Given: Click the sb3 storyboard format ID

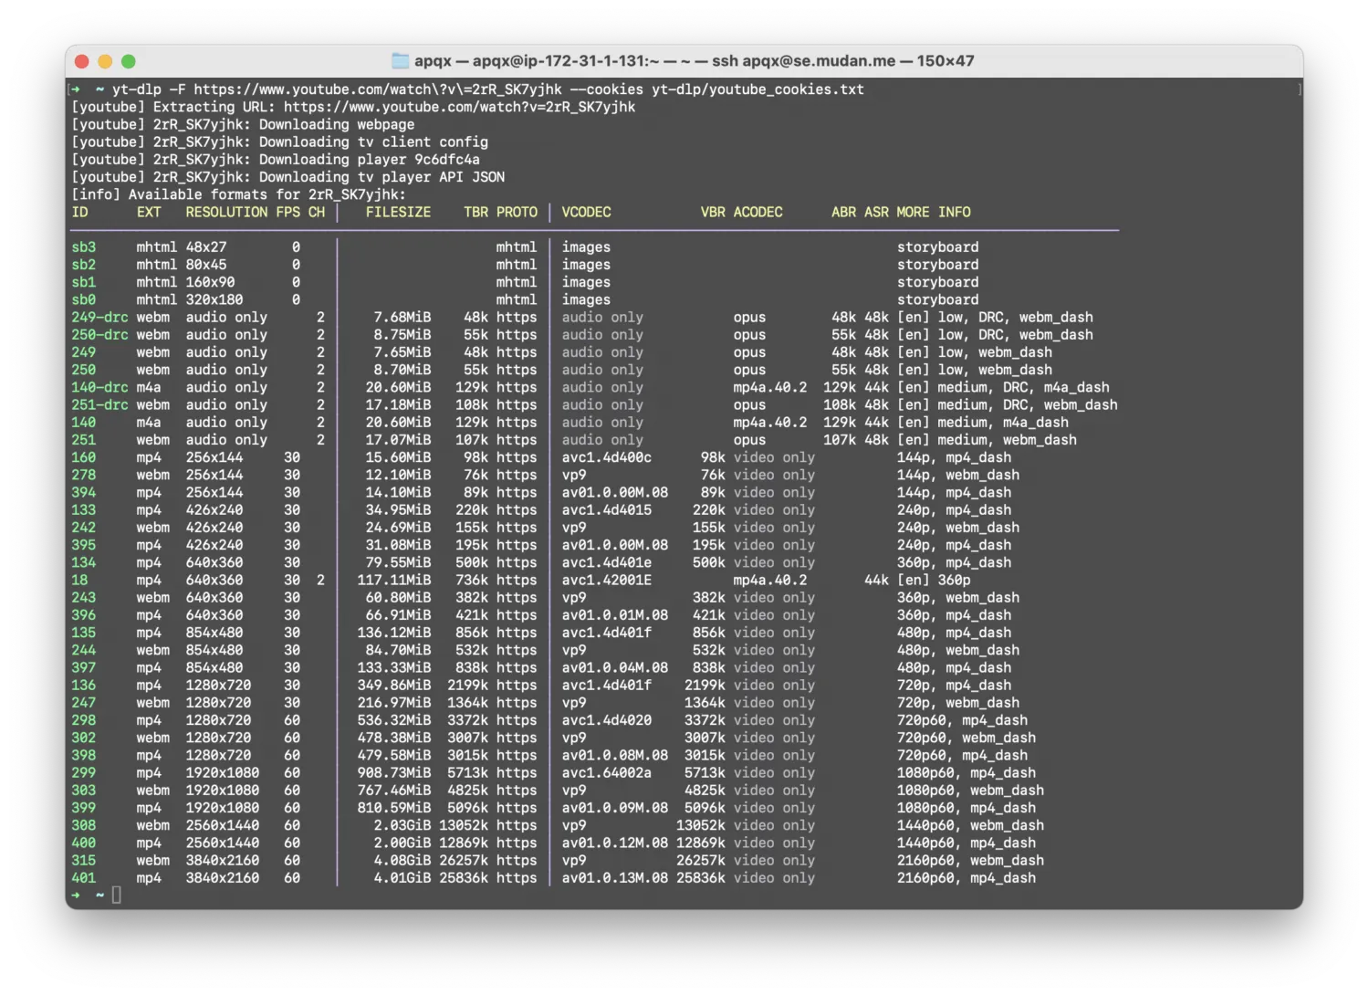Looking at the screenshot, I should (83, 247).
